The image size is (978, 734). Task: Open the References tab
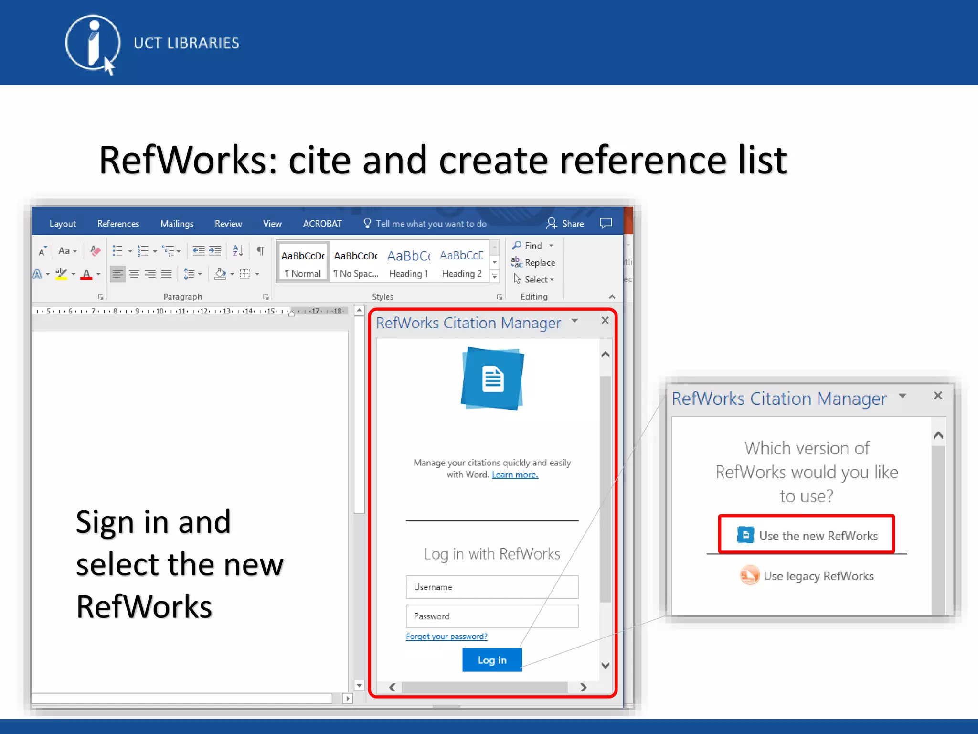point(118,224)
